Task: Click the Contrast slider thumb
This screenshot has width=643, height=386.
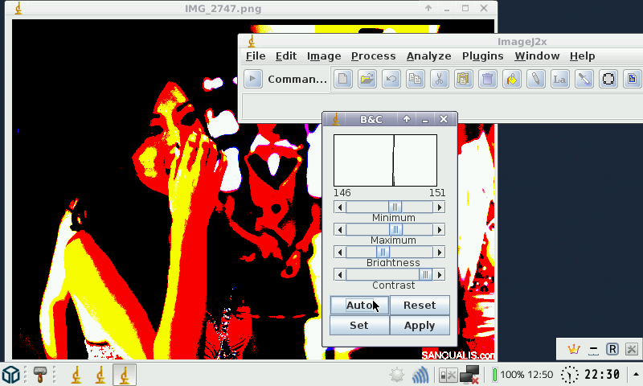Action: 425,275
